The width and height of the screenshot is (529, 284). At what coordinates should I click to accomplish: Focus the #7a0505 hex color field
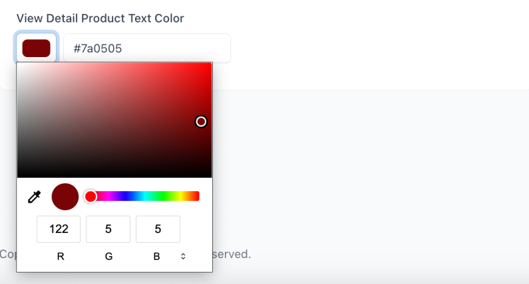pos(146,48)
